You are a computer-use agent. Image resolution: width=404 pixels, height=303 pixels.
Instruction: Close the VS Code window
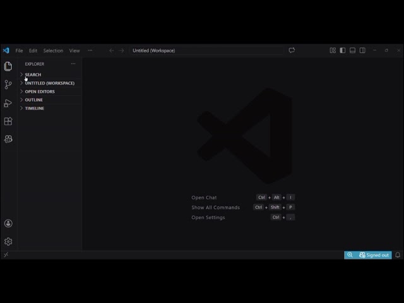pos(398,50)
